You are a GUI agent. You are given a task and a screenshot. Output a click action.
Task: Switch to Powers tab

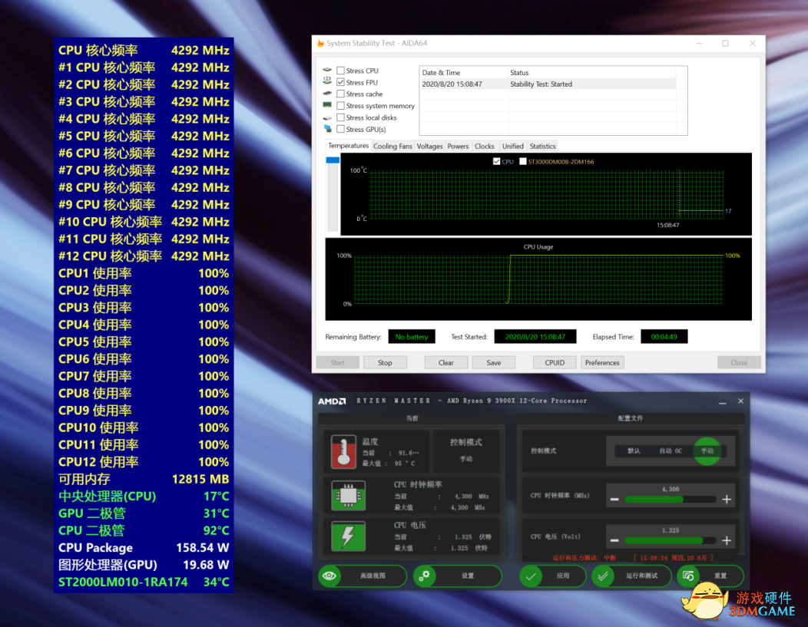click(x=458, y=146)
